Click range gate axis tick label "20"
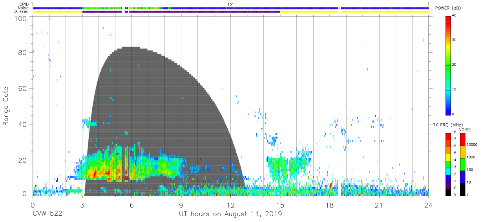This screenshot has height=222, width=482. pos(22,160)
